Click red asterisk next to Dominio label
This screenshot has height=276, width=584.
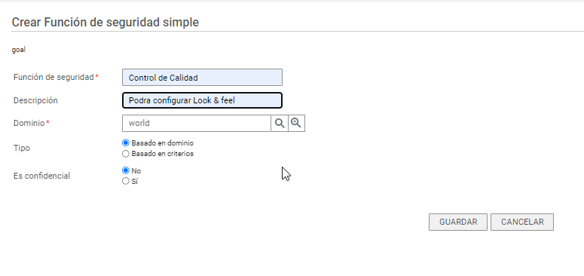pos(47,123)
